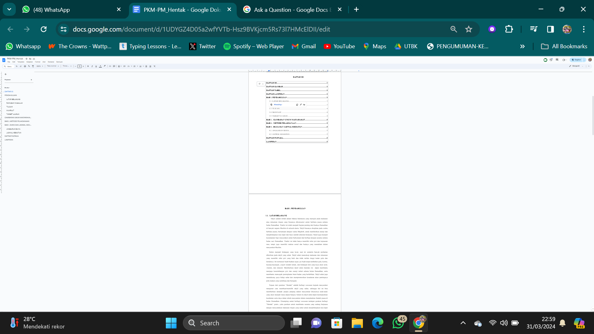Select the paint format tool

[x=33, y=66]
